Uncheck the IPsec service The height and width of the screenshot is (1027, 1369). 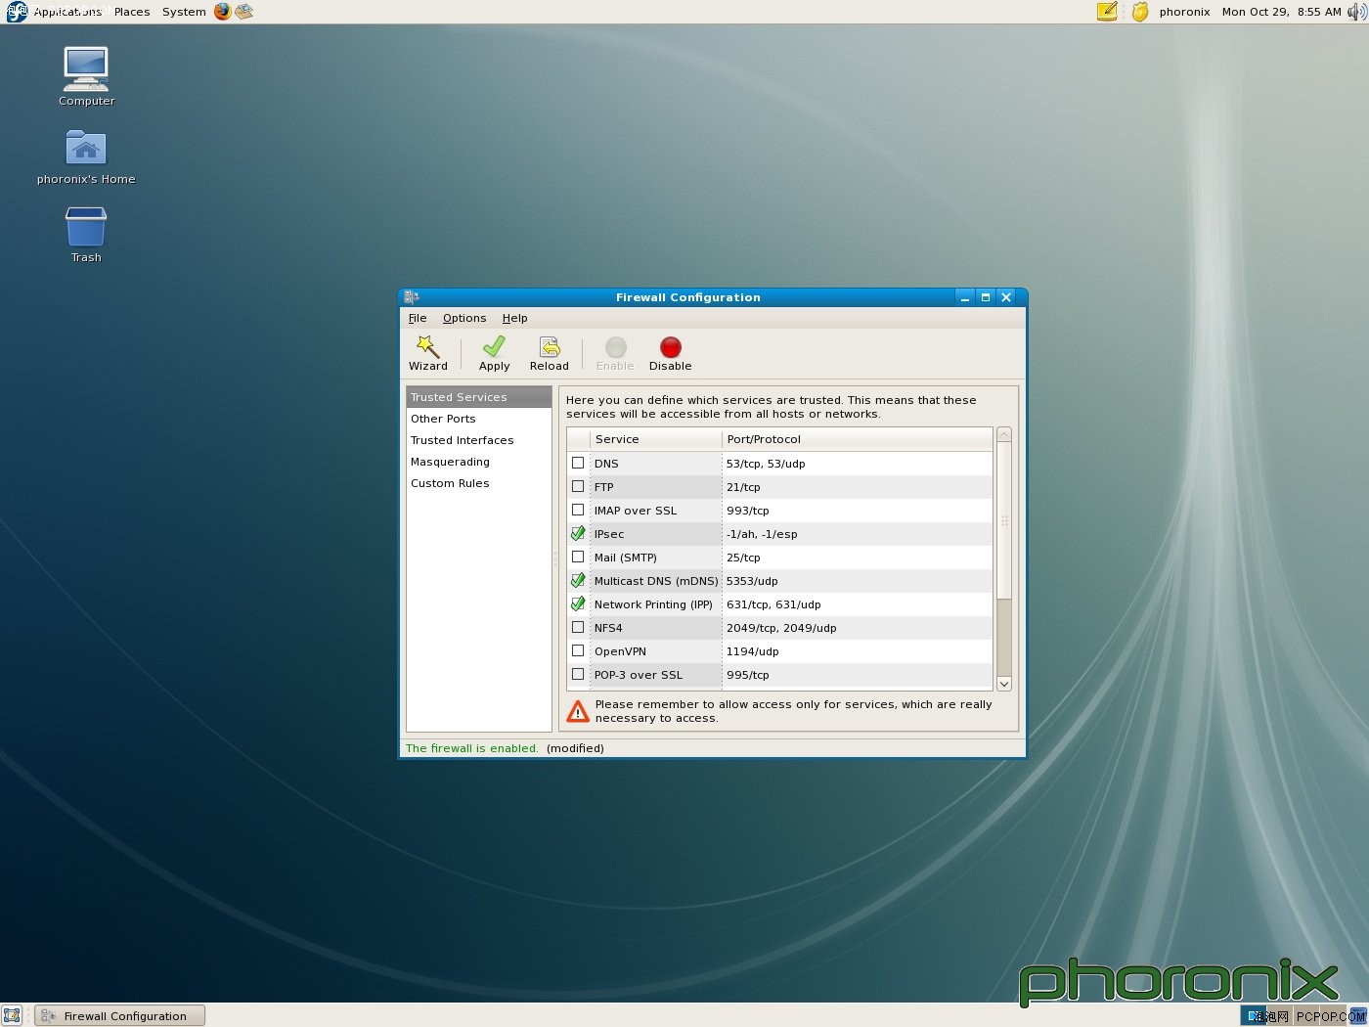click(578, 533)
